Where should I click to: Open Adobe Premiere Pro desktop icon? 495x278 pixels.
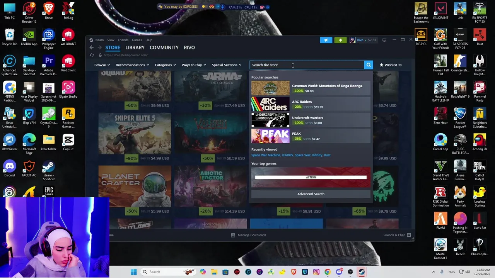[x=49, y=66]
